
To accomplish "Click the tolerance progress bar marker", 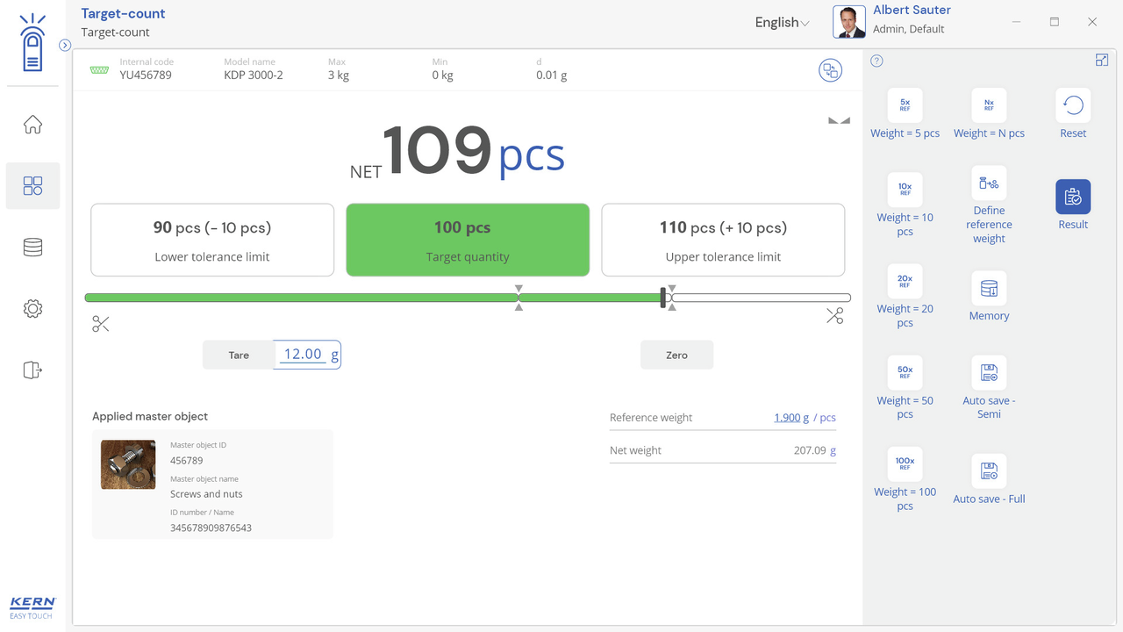I will click(x=663, y=298).
